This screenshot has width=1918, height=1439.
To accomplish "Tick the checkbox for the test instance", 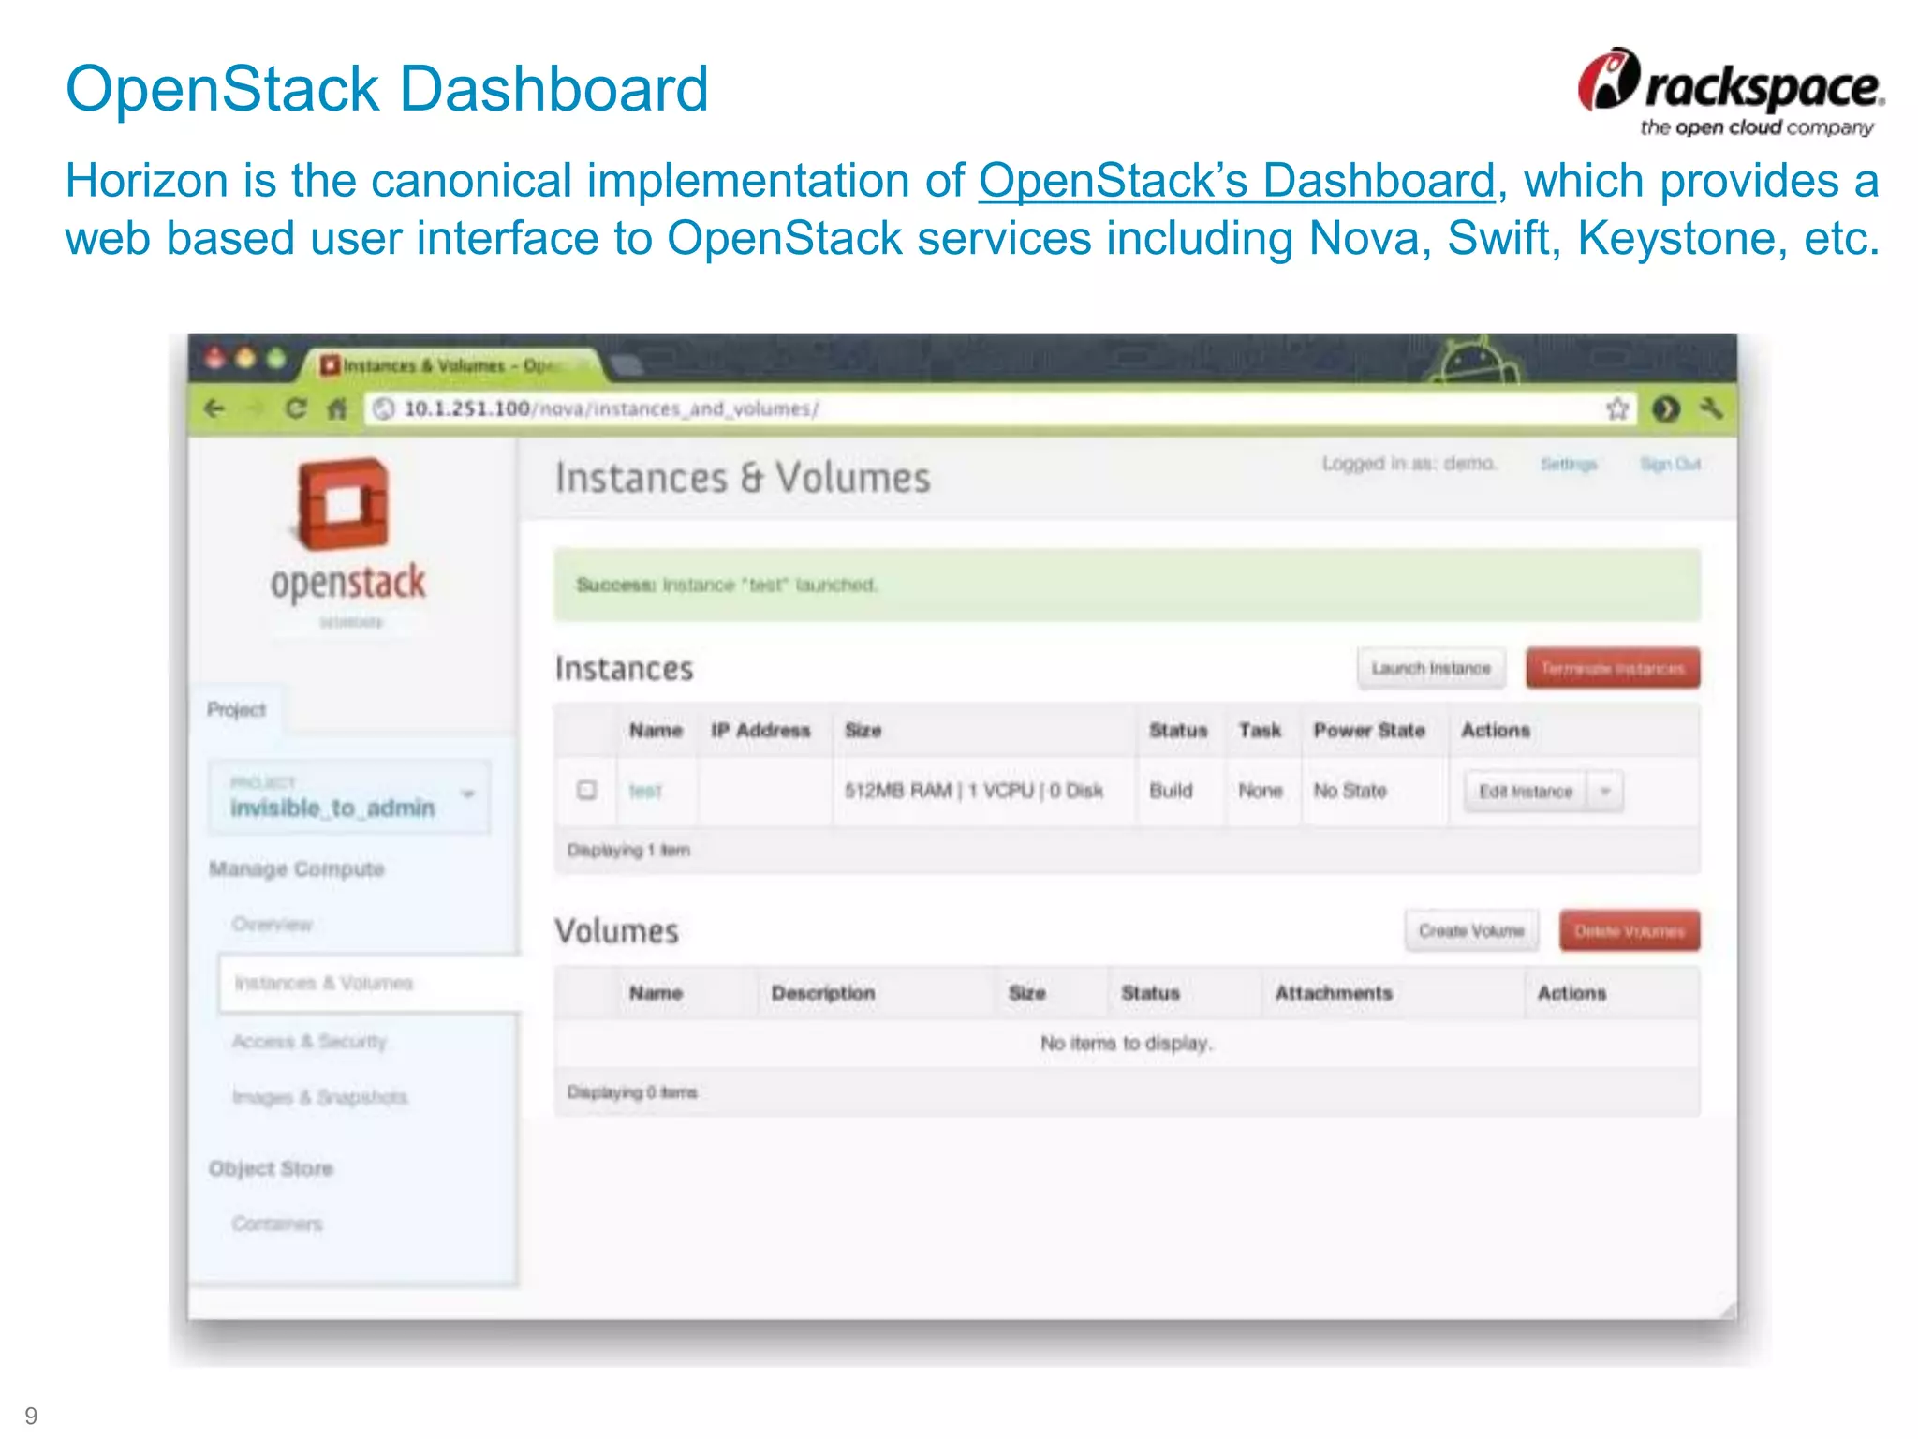I will (587, 790).
